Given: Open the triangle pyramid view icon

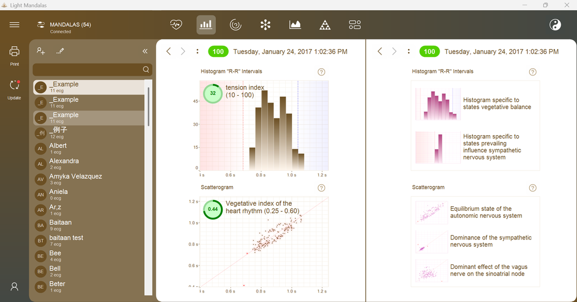Looking at the screenshot, I should [x=325, y=25].
